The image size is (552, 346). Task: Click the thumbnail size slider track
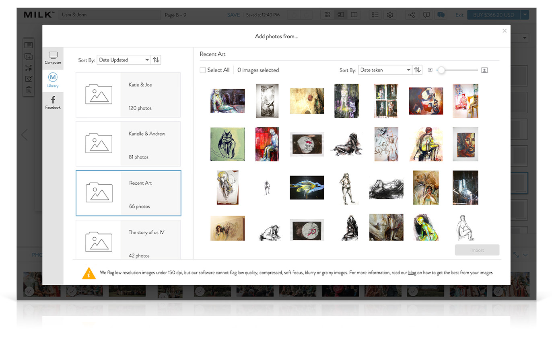[x=458, y=70]
